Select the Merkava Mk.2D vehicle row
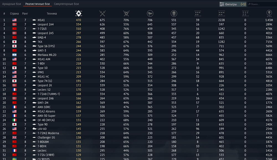The height and width of the screenshot is (160, 277). (x=47, y=55)
